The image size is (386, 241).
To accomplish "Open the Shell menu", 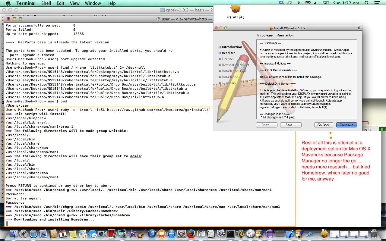I will [x=46, y=3].
